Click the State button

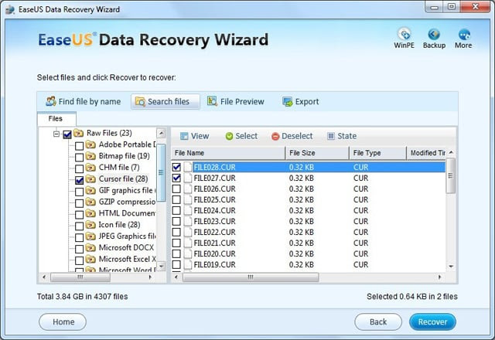point(342,136)
